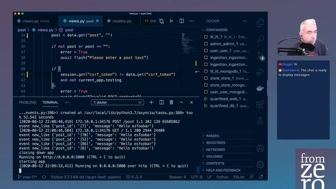Open more panel tabs ellipsis
The width and height of the screenshot is (336, 189).
[67, 102]
